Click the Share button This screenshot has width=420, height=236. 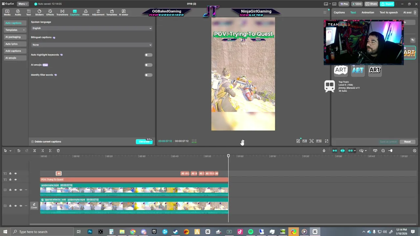coord(371,4)
